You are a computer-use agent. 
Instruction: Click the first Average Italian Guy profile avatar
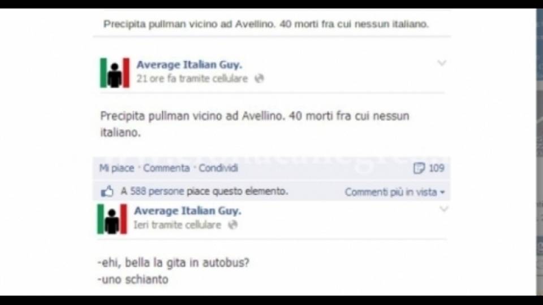click(115, 73)
